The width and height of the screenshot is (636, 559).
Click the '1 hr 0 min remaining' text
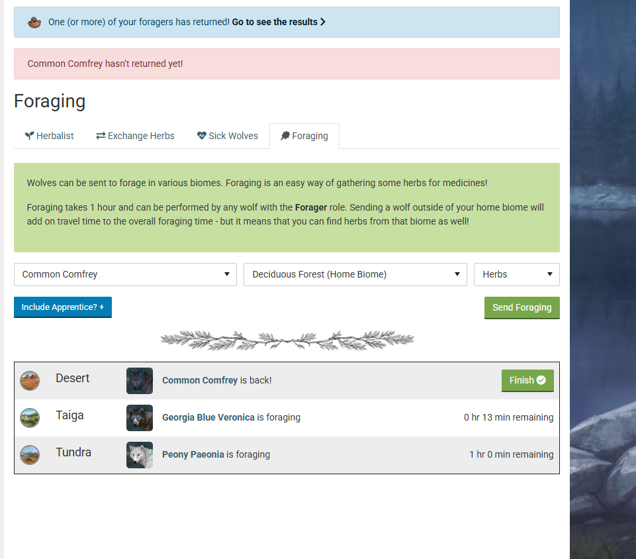(x=512, y=454)
